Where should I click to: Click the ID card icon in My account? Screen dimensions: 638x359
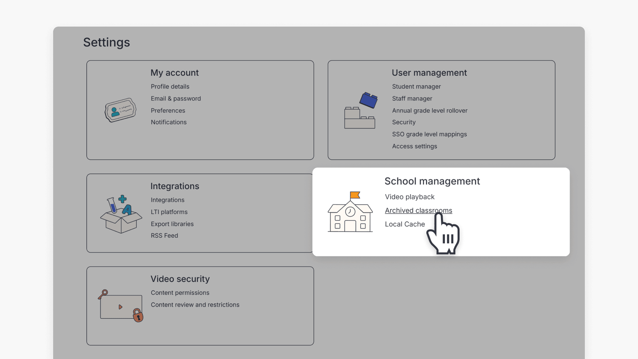tap(120, 110)
